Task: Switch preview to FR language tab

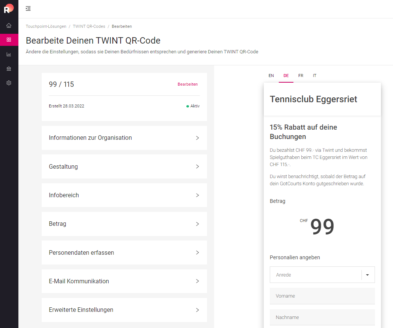Action: 301,76
